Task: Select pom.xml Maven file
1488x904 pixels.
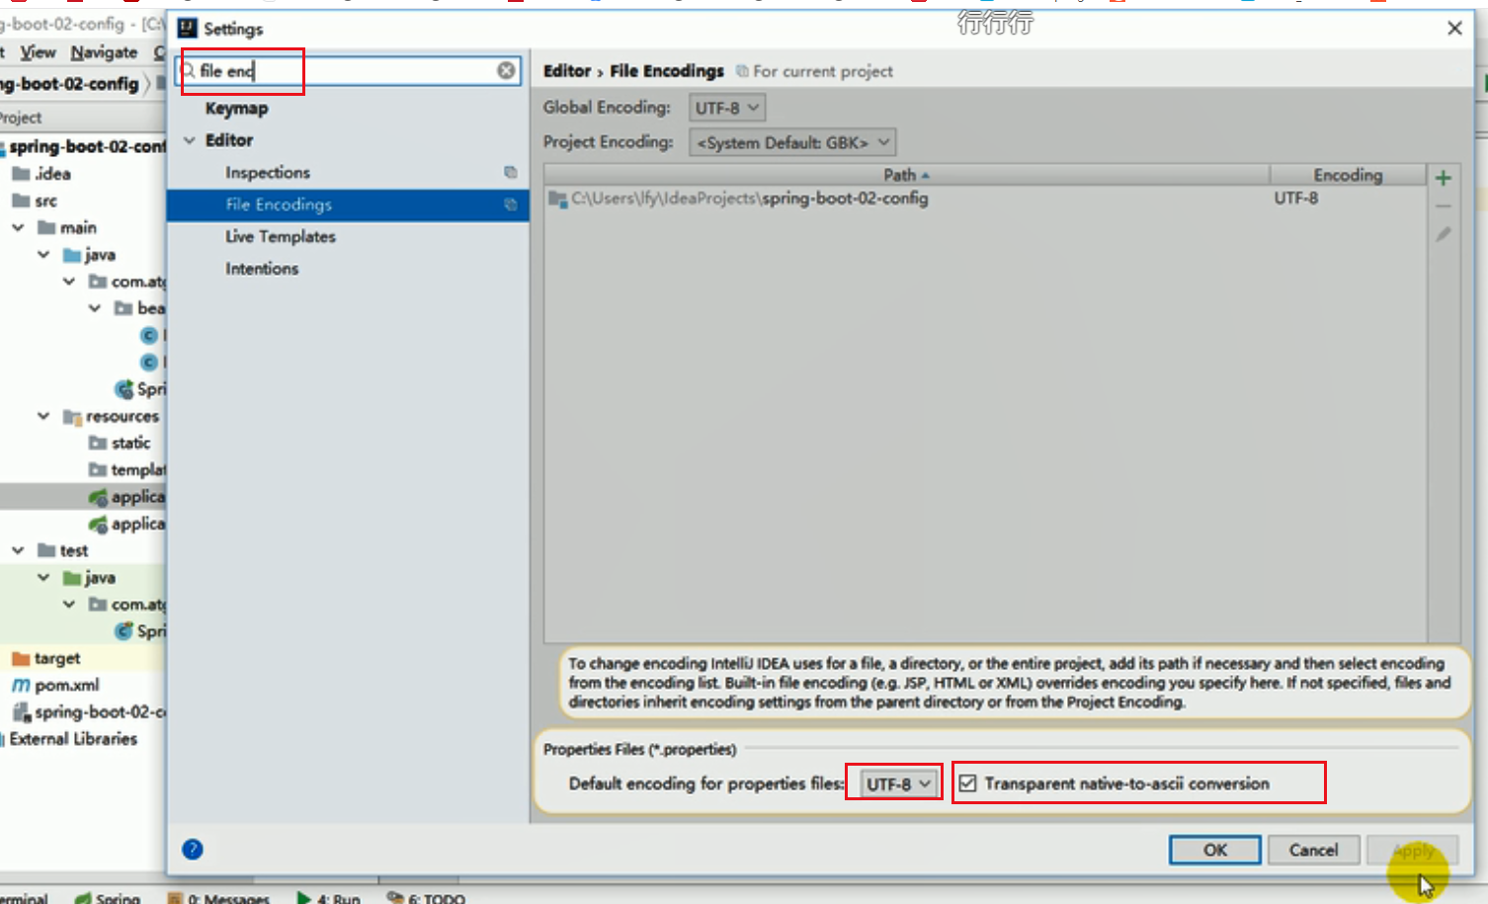Action: pos(54,685)
